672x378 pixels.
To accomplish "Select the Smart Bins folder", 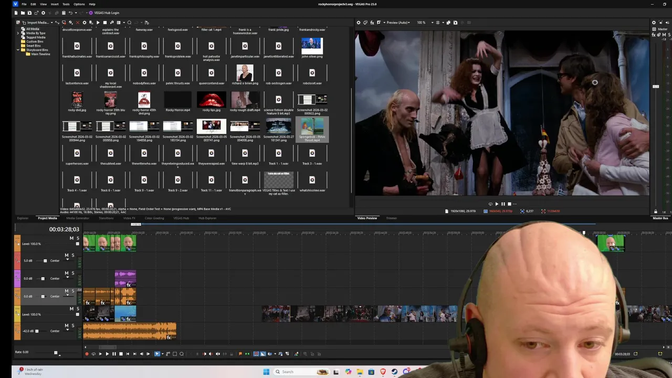I will (33, 46).
